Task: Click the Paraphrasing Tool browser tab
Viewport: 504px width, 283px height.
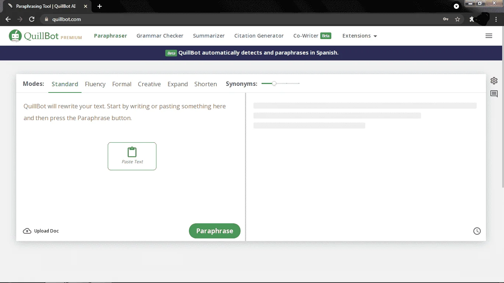Action: point(48,6)
